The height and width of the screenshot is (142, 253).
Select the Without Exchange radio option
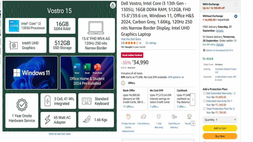tap(236, 16)
